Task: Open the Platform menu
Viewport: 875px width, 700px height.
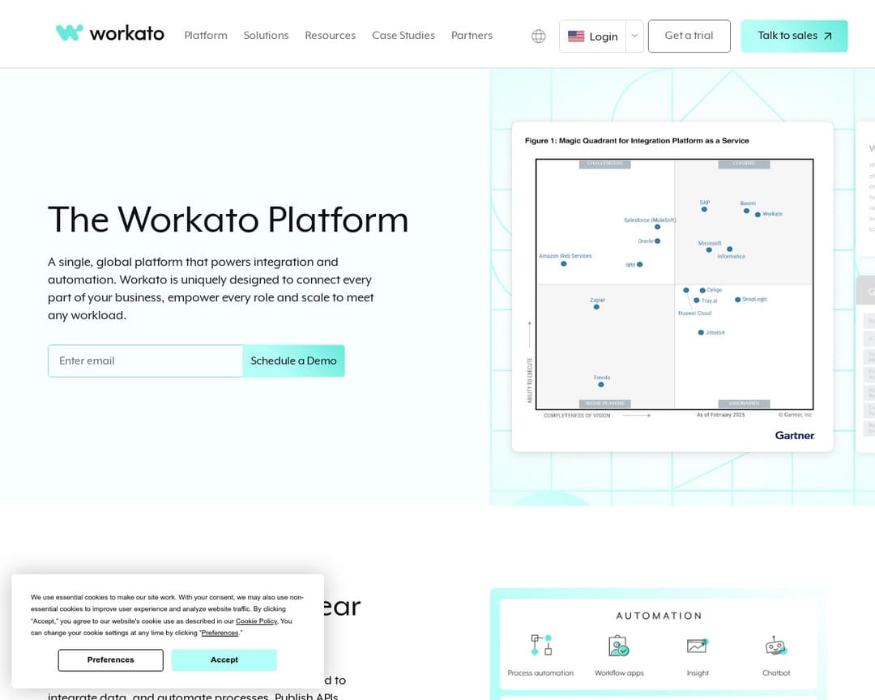Action: click(x=205, y=36)
